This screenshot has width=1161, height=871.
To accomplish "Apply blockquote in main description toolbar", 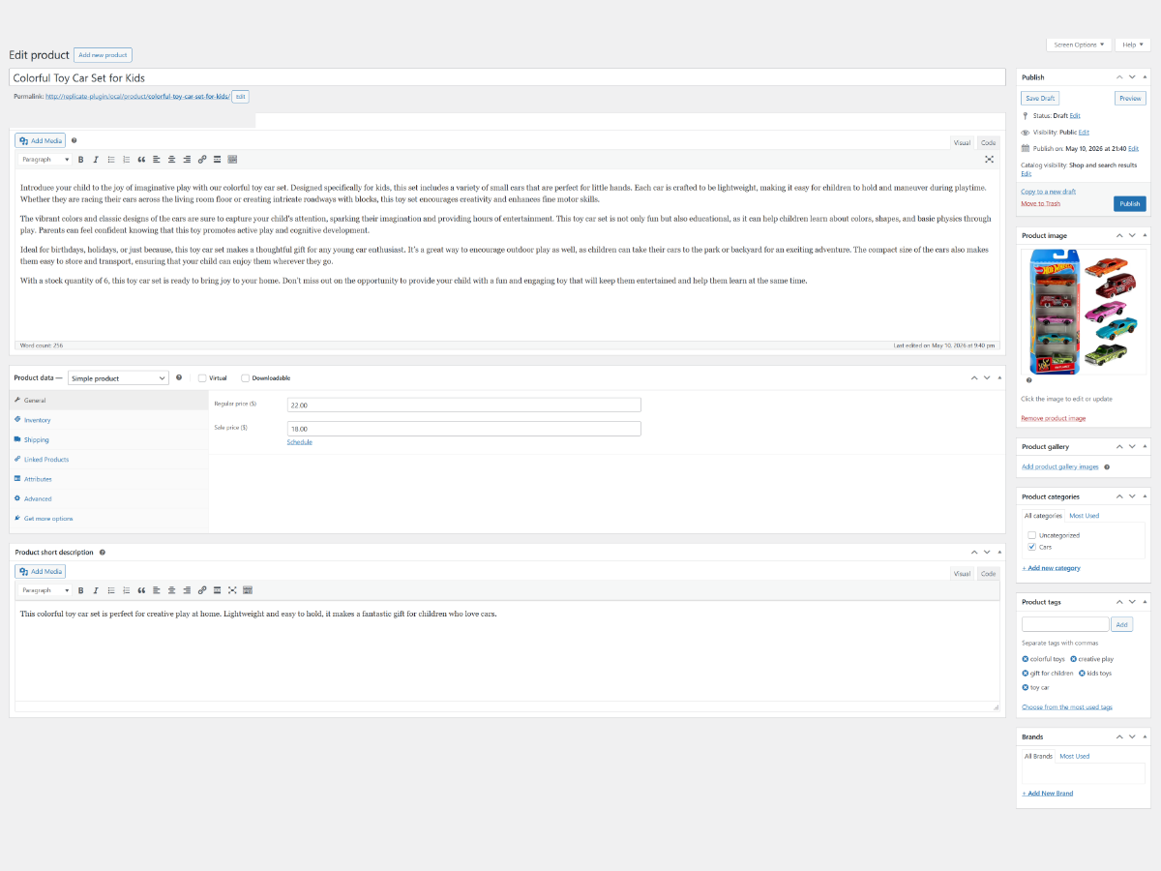I will (141, 159).
